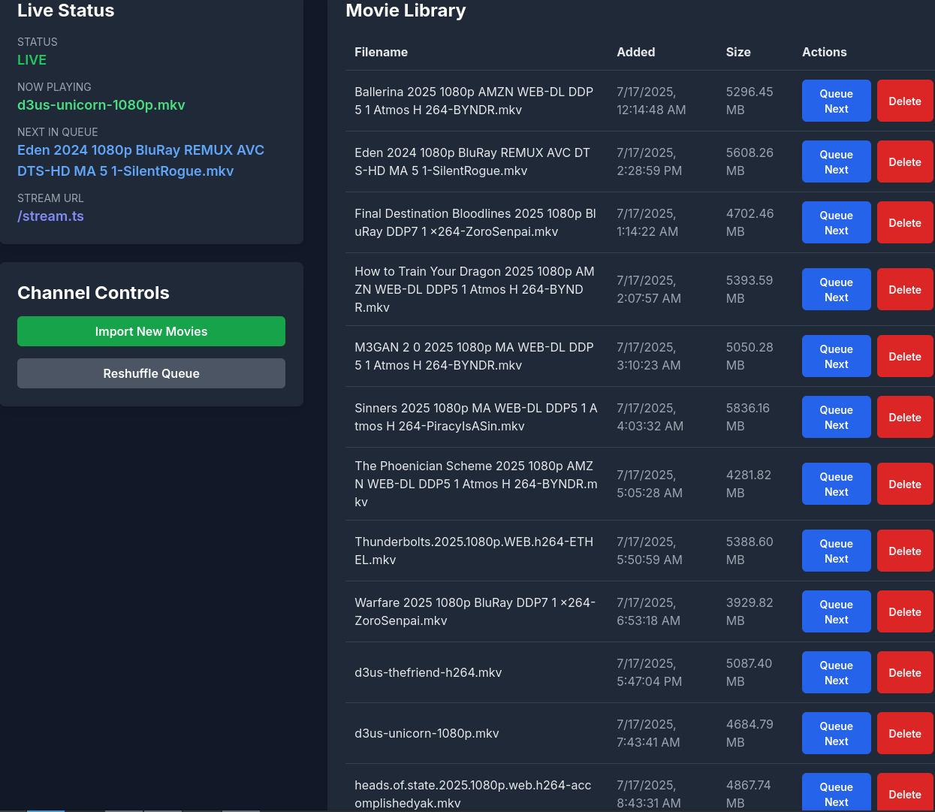Delete the Eden 2024 library row
Viewport: 935px width, 812px height.
[x=905, y=161]
